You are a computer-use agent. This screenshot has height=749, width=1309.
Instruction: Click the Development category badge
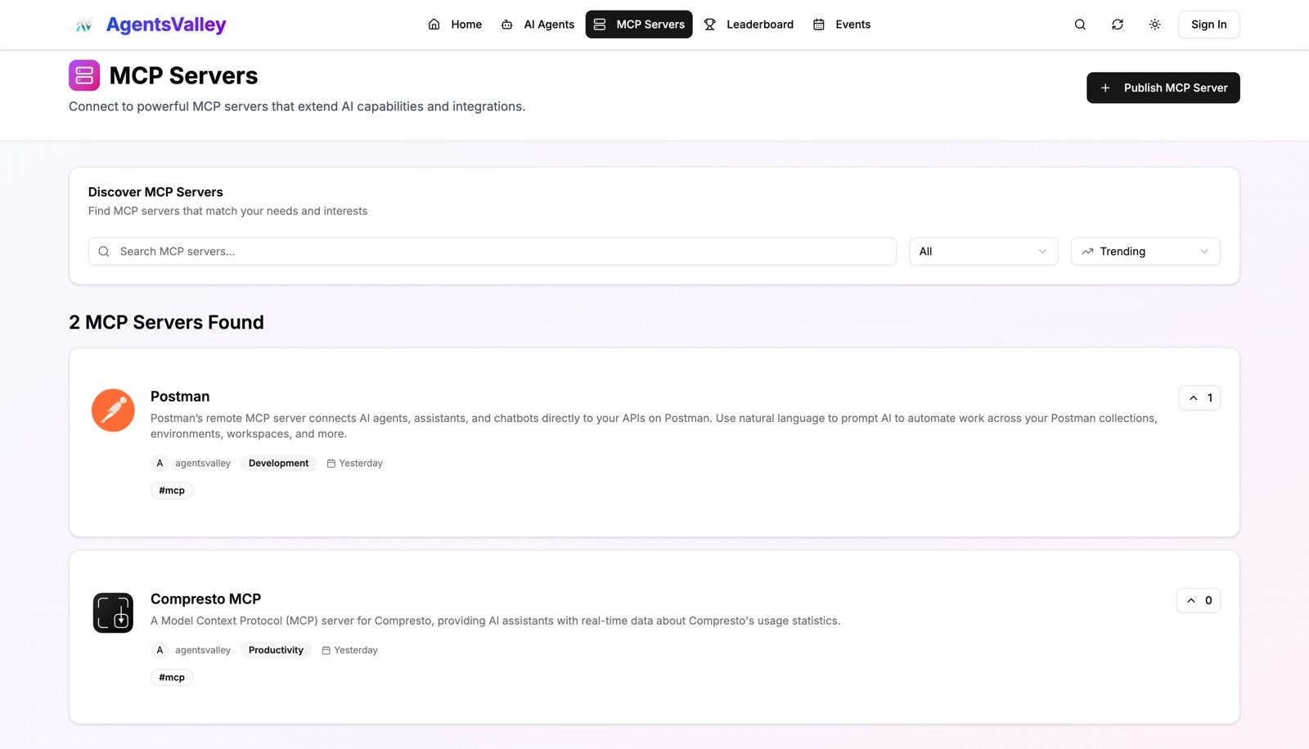coord(279,464)
